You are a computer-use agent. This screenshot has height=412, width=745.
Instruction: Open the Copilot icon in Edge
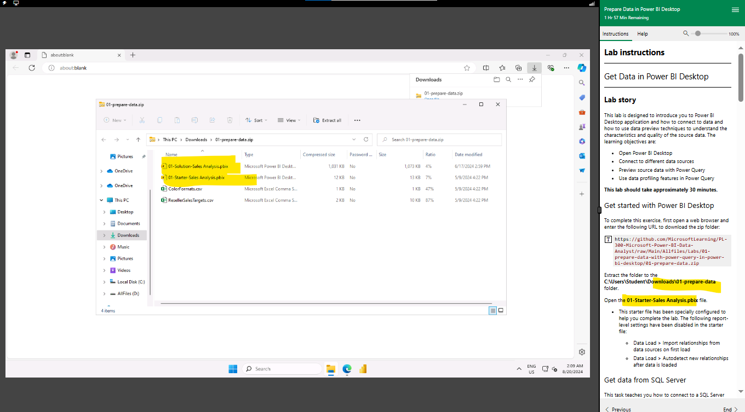coord(582,68)
